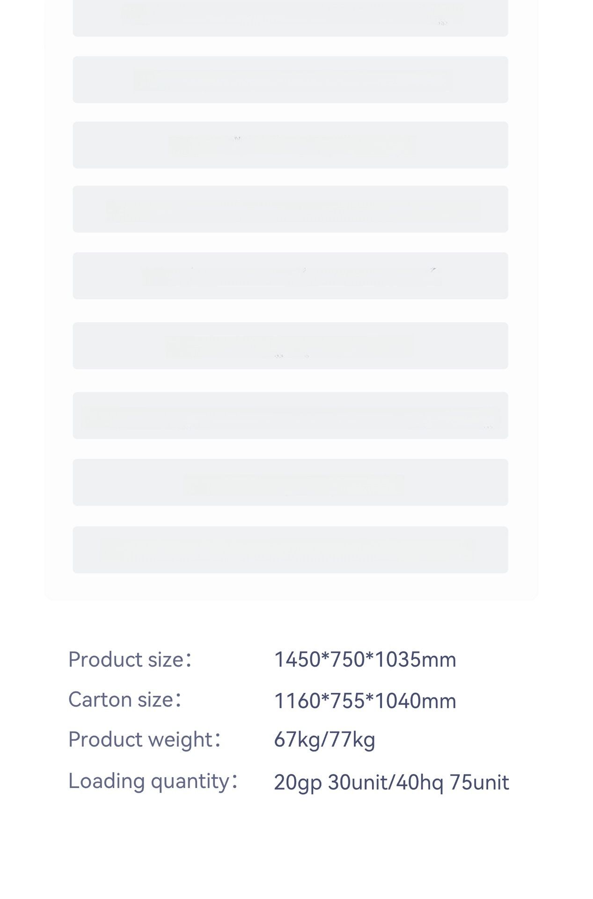Viewport: 593px width, 899px height.
Task: Click the partially visible topmost gray row
Action: [x=290, y=19]
